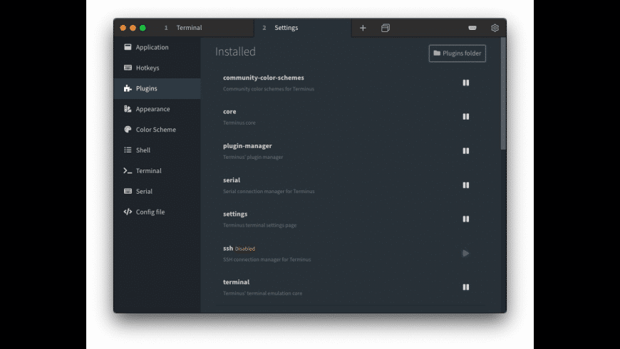Screen dimensions: 620x349
Task: Click the "Terminus' plugin manager" description
Action: (253, 157)
